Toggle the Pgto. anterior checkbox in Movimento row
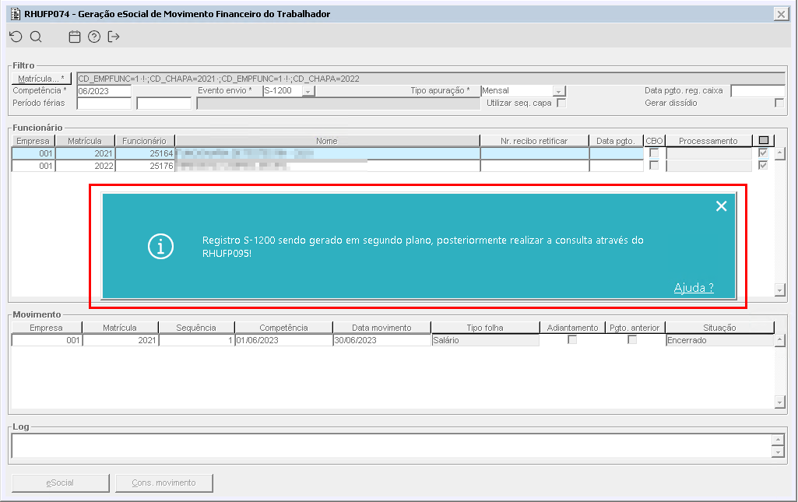 tap(632, 340)
